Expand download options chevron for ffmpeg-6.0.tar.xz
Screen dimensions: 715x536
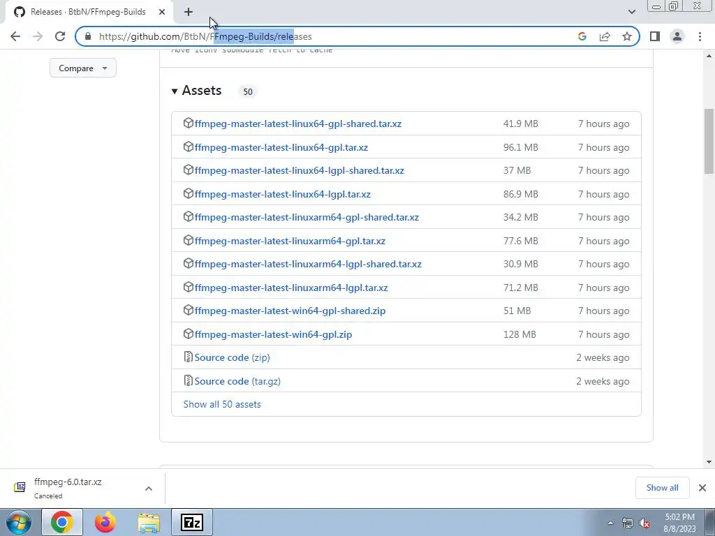149,489
